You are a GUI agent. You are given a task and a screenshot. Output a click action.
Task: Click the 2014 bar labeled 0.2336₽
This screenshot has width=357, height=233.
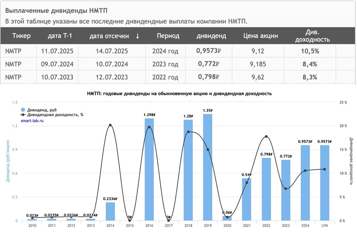110,211
